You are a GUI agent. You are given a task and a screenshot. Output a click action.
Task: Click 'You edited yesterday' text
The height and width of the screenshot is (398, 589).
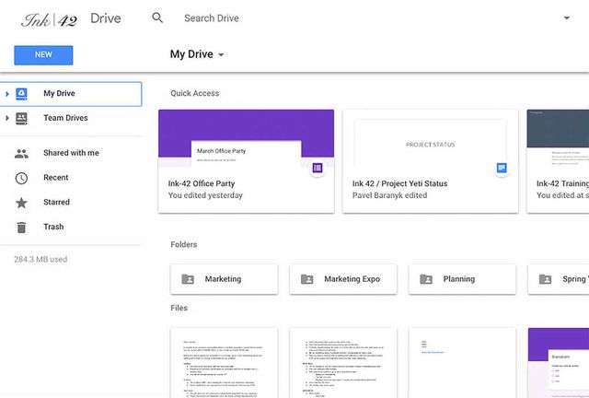click(x=205, y=195)
